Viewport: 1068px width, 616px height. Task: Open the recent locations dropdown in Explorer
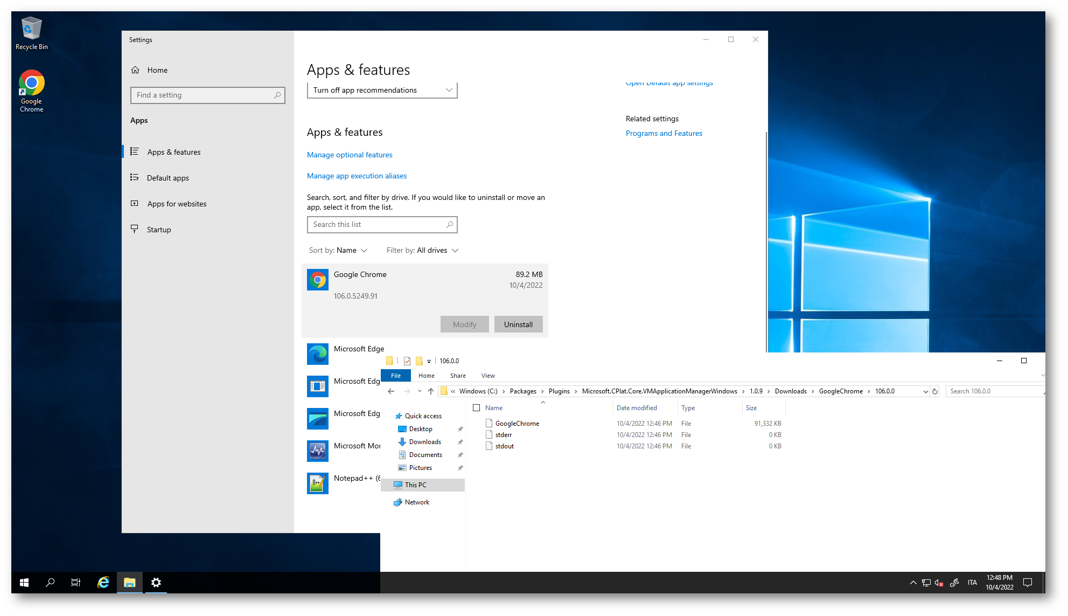tap(420, 391)
